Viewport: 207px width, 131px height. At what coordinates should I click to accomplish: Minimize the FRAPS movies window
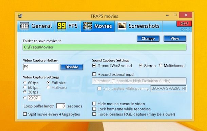click(168, 15)
